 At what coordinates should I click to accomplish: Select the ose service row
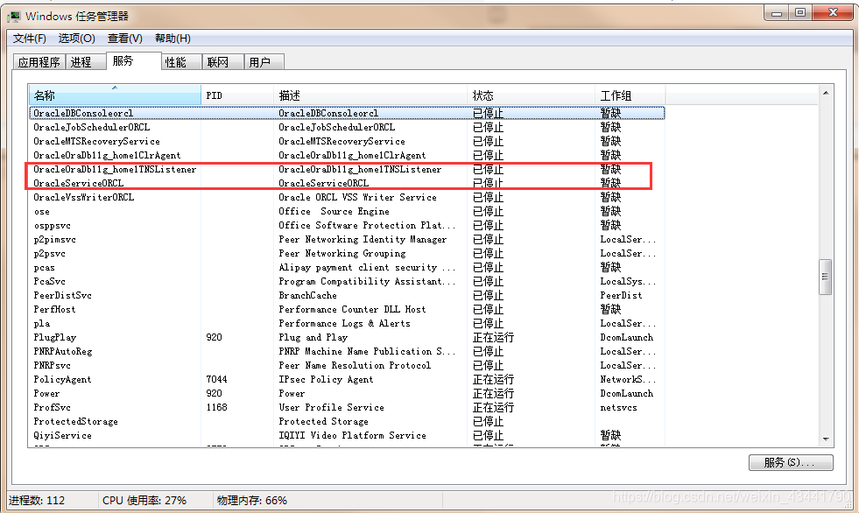coord(347,211)
